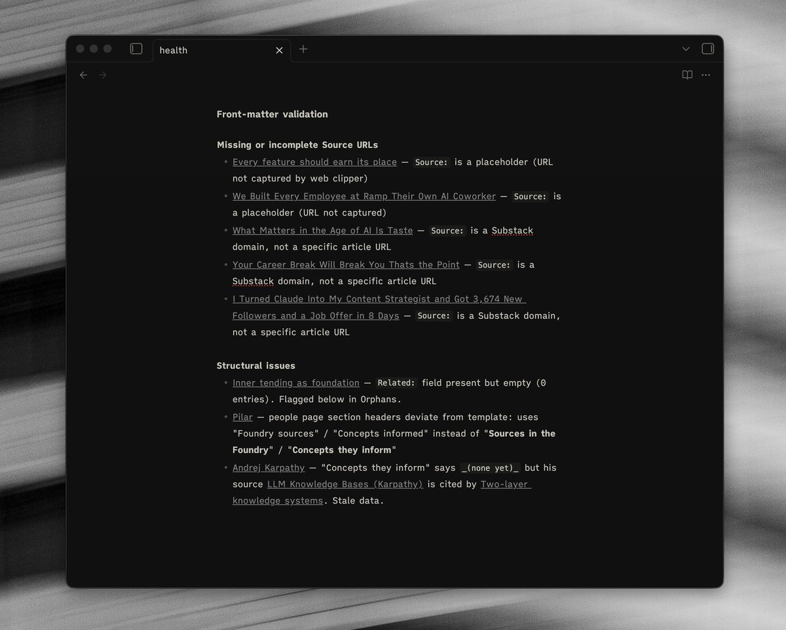
Task: Open 'Inner tending as foundation' link
Action: 295,383
